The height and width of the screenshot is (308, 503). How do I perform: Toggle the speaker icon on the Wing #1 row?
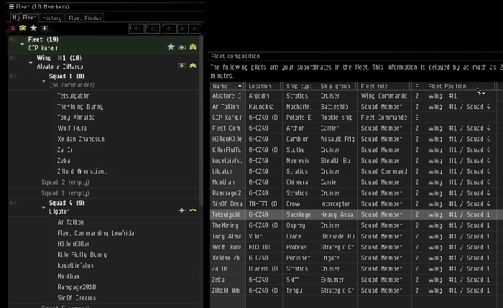[12, 58]
